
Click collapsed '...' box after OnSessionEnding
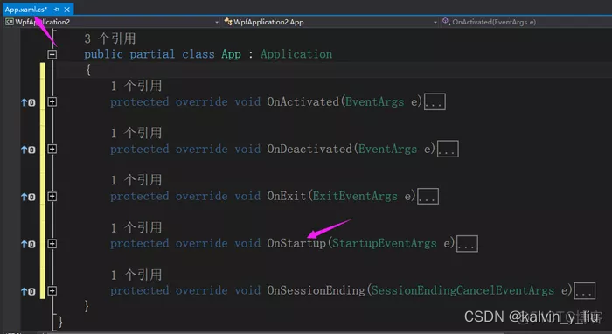coord(585,291)
